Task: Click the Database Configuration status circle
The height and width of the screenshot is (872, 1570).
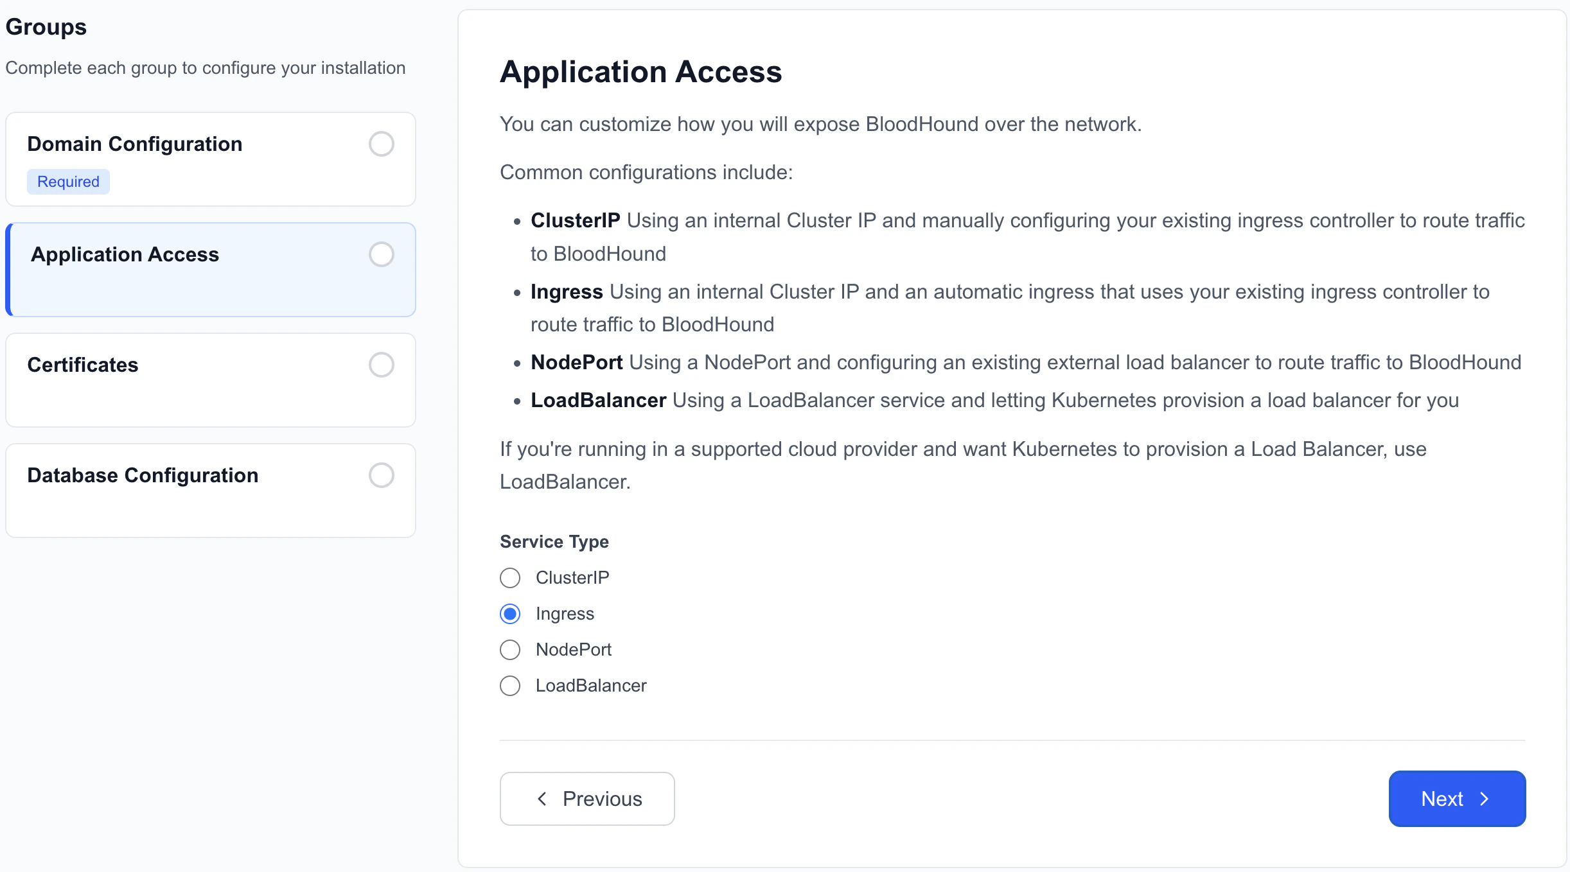Action: (x=382, y=475)
